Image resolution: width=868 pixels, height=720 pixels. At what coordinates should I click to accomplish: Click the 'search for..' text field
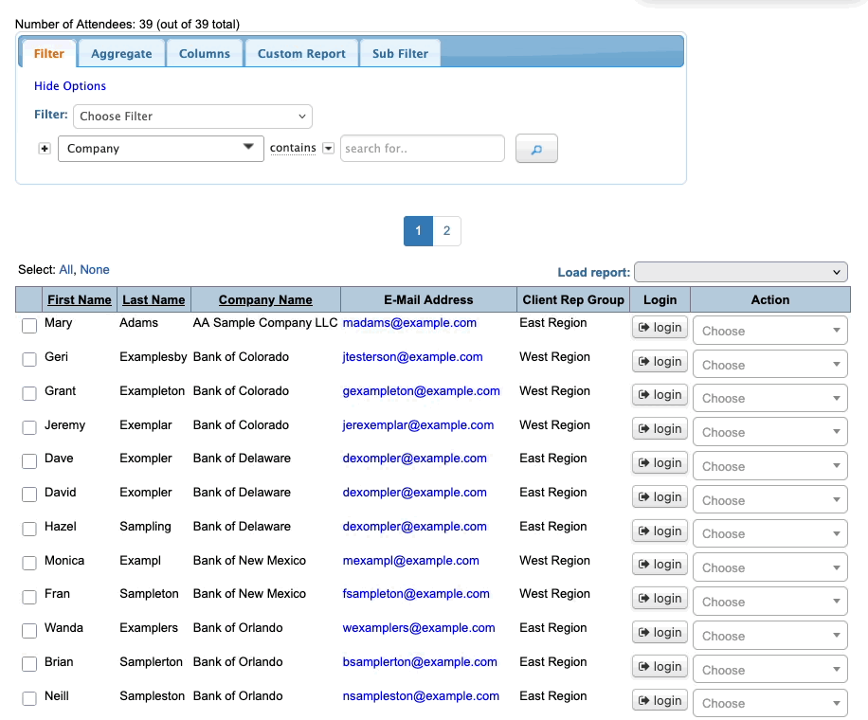pyautogui.click(x=422, y=149)
